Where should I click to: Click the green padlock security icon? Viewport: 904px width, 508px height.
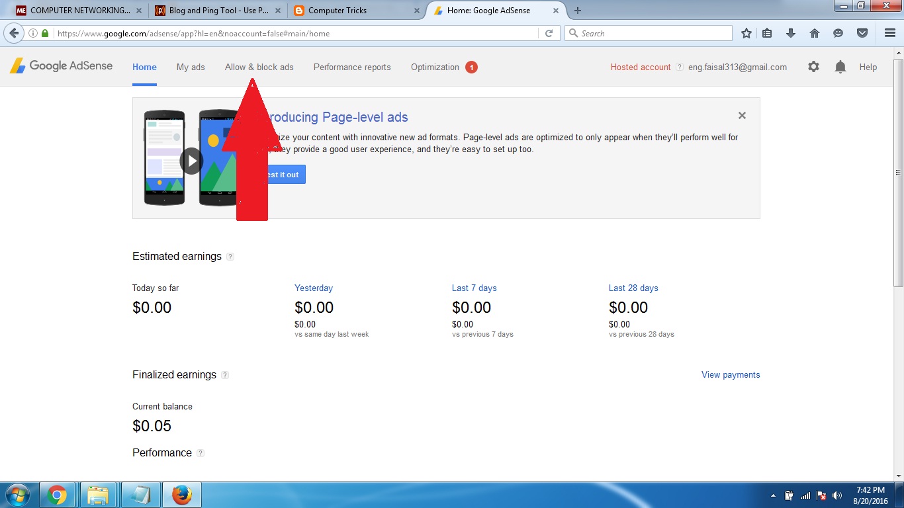point(45,33)
